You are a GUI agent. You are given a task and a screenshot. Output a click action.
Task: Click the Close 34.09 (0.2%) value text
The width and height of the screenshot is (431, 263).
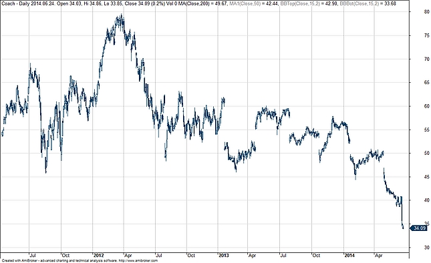145,3
